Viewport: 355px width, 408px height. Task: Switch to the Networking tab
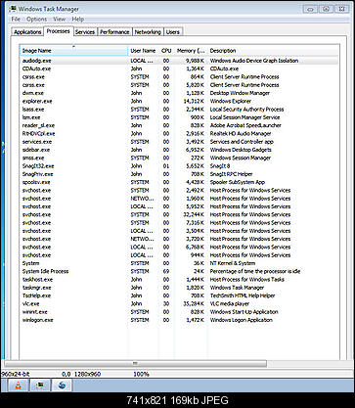(x=148, y=32)
